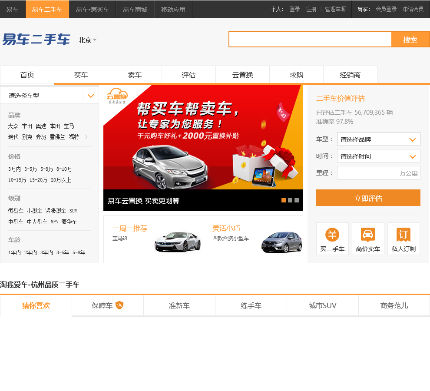Click the 易车二手车 site logo
This screenshot has height=391, width=430.
36,40
